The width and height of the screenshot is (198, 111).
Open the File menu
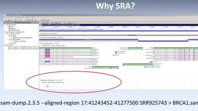[5, 17]
